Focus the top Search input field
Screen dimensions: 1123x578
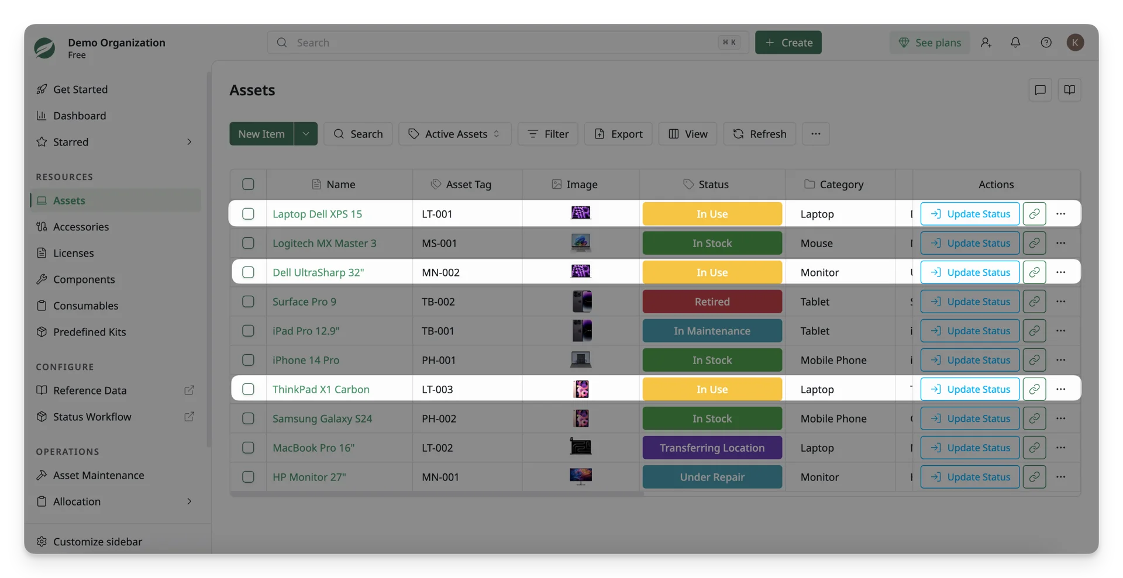[508, 43]
